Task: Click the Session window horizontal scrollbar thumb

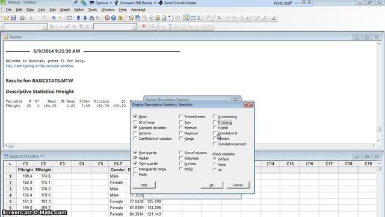Action: (11, 145)
